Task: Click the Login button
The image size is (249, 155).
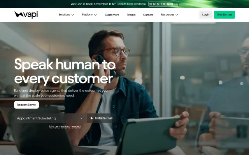Action: pyautogui.click(x=206, y=15)
